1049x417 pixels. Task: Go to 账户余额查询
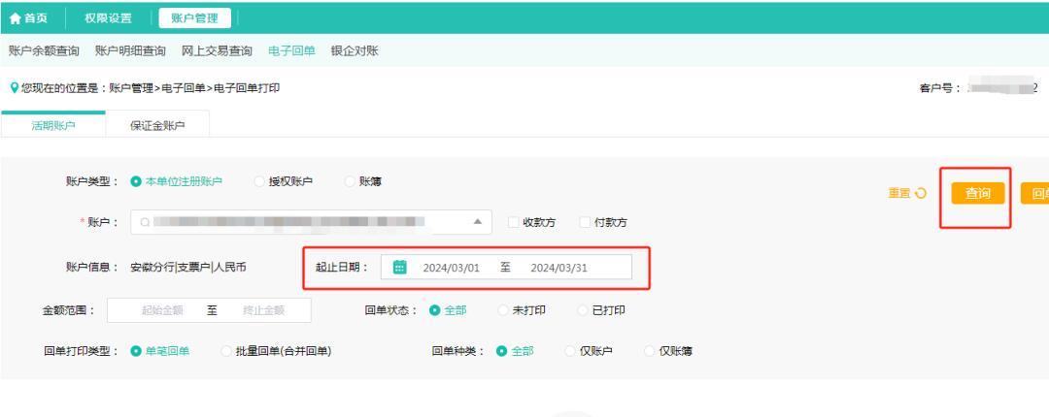coord(44,50)
